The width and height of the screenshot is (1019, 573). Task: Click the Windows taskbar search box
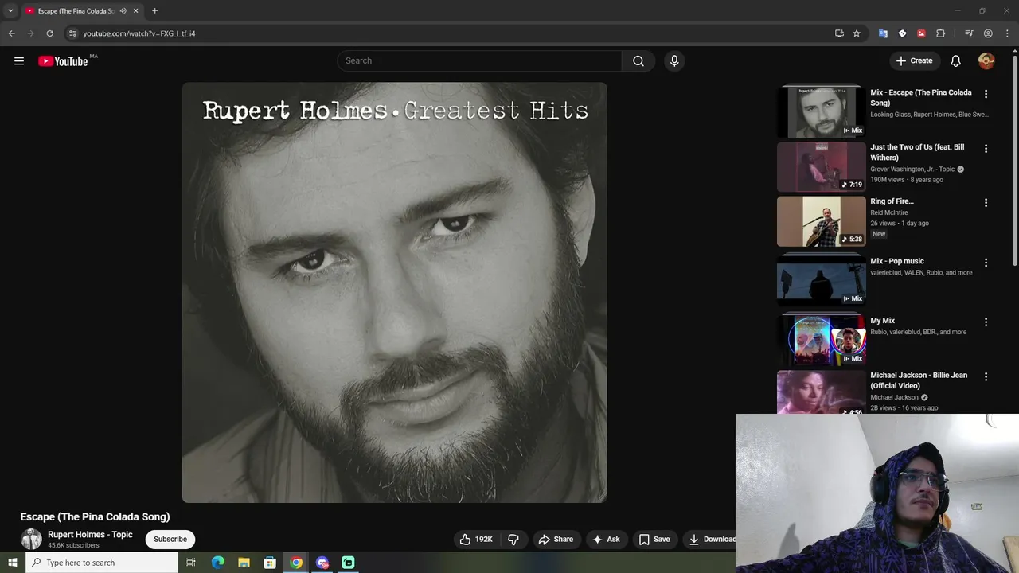pos(102,563)
